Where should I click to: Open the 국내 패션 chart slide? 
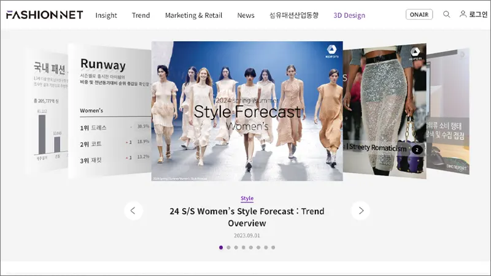point(47,110)
